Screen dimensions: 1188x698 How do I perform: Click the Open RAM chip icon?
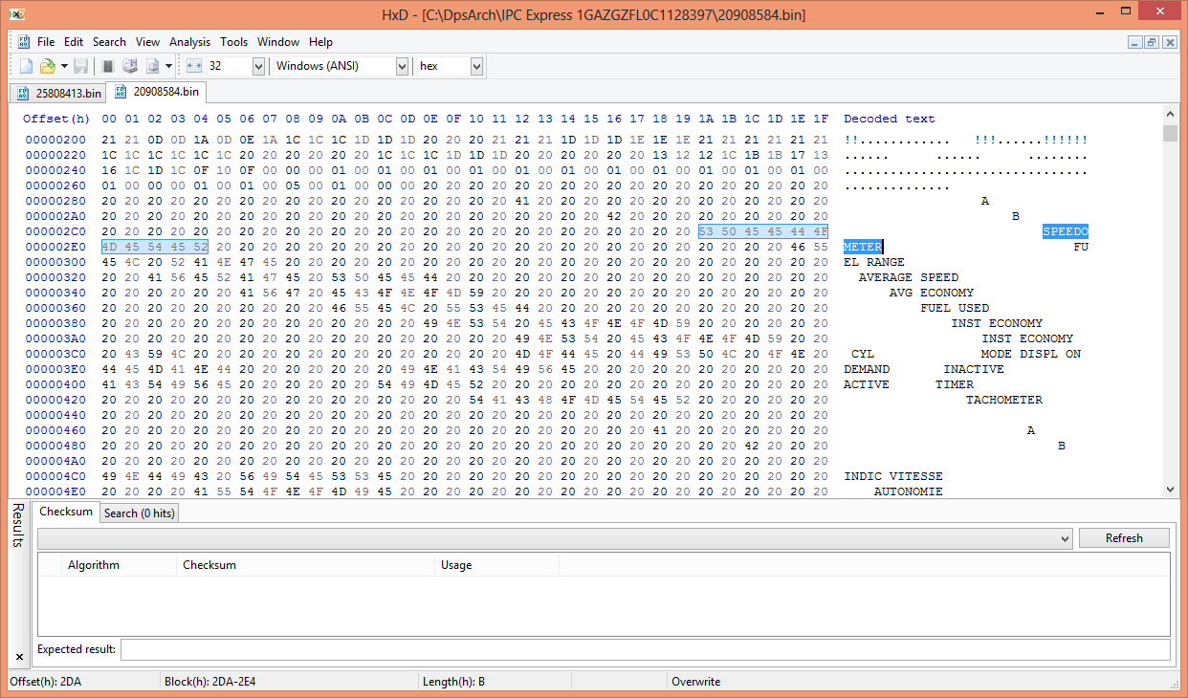click(108, 66)
